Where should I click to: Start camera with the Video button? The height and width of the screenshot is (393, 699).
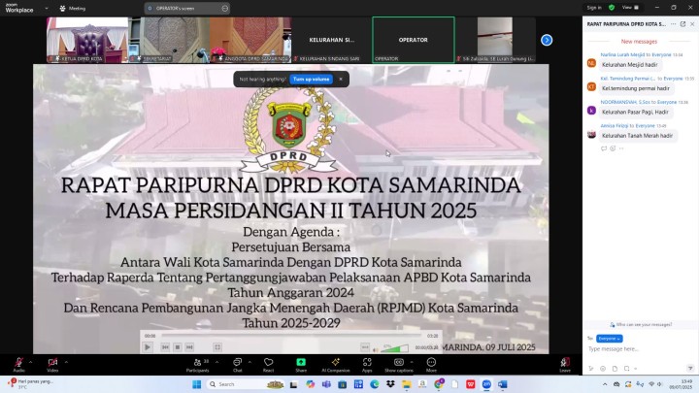pyautogui.click(x=52, y=365)
